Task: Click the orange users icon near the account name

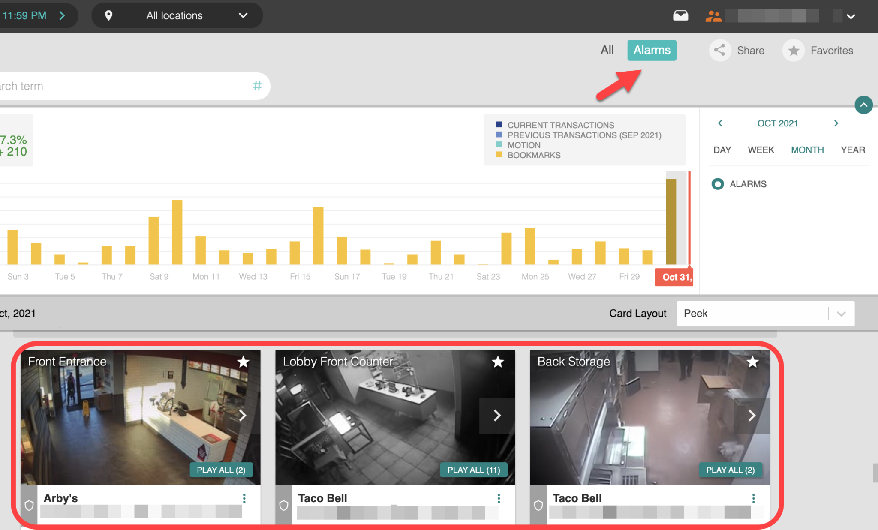Action: tap(713, 15)
